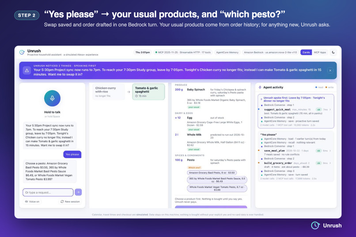Click 'AgentCore Memory - recall - nothing relevant' row

pyautogui.click(x=289, y=143)
